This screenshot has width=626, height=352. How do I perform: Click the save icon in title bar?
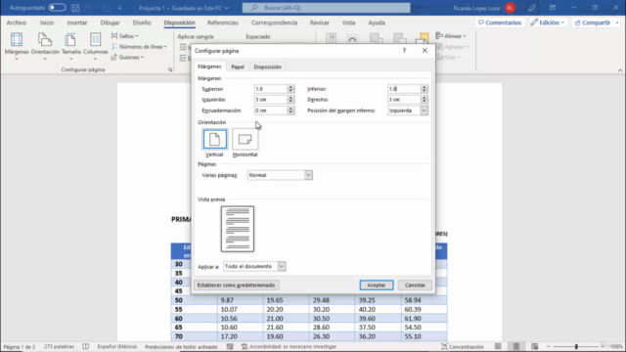[75, 8]
